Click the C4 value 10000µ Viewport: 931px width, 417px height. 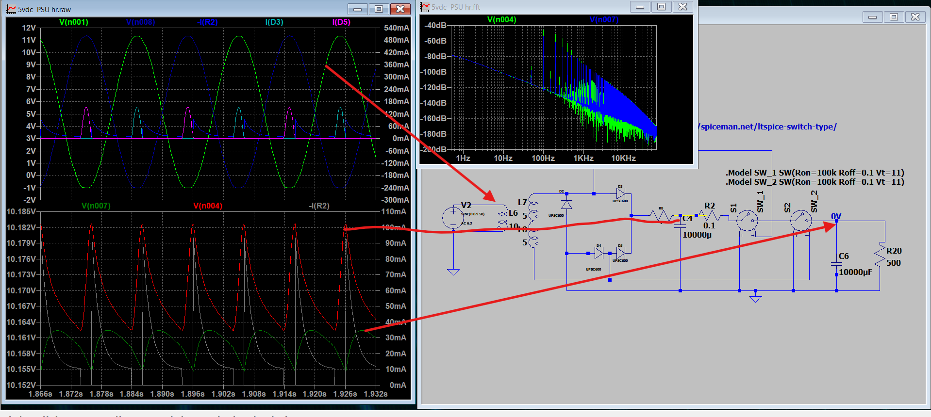click(697, 235)
